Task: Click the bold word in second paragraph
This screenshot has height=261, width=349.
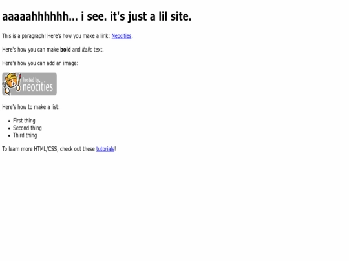Action: coord(65,50)
